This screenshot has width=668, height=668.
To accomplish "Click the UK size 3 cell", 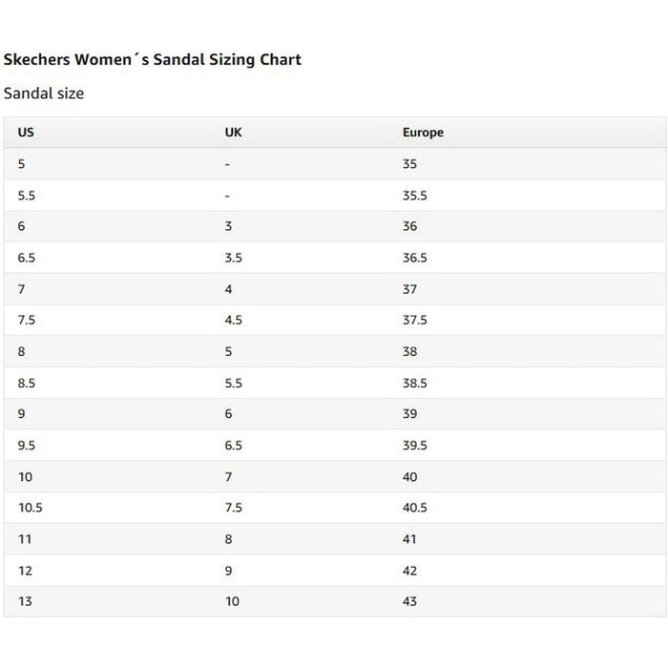I will click(228, 226).
